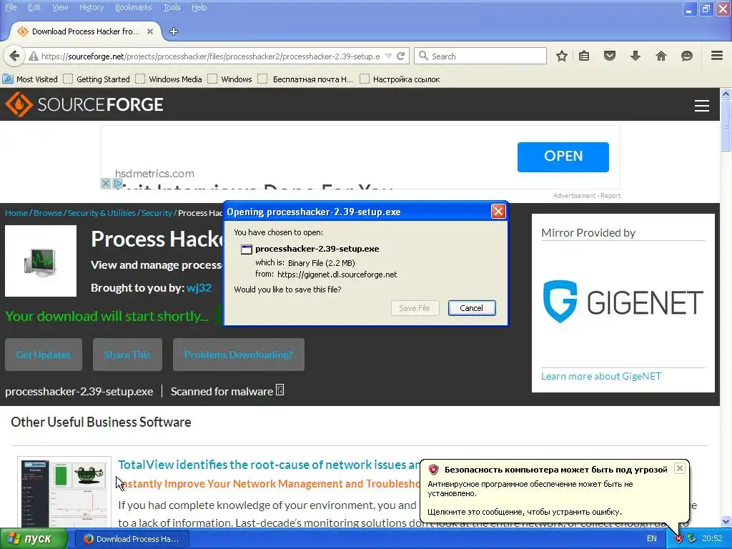This screenshot has height=549, width=732.
Task: Click the TotalView ad thumbnail
Action: point(64,493)
